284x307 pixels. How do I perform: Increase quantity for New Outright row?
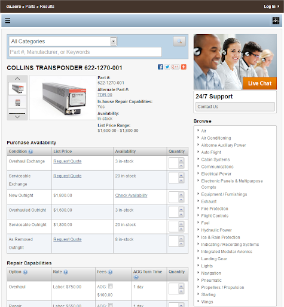pyautogui.click(x=181, y=194)
